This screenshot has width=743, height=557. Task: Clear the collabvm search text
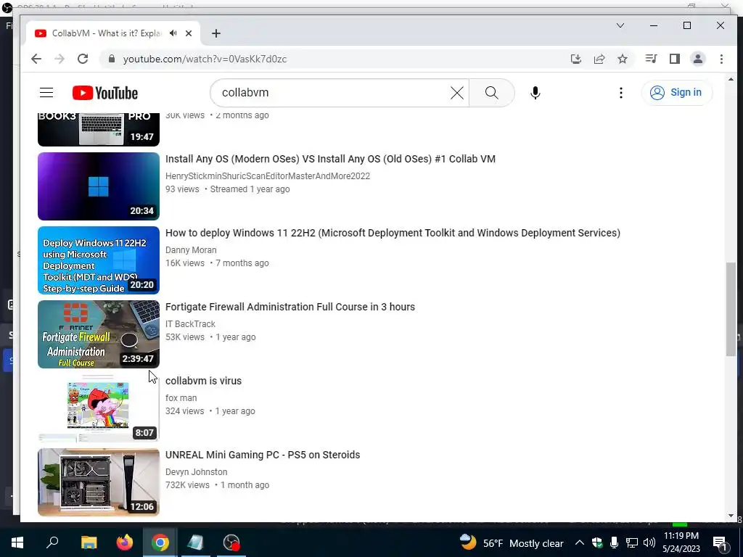point(457,93)
